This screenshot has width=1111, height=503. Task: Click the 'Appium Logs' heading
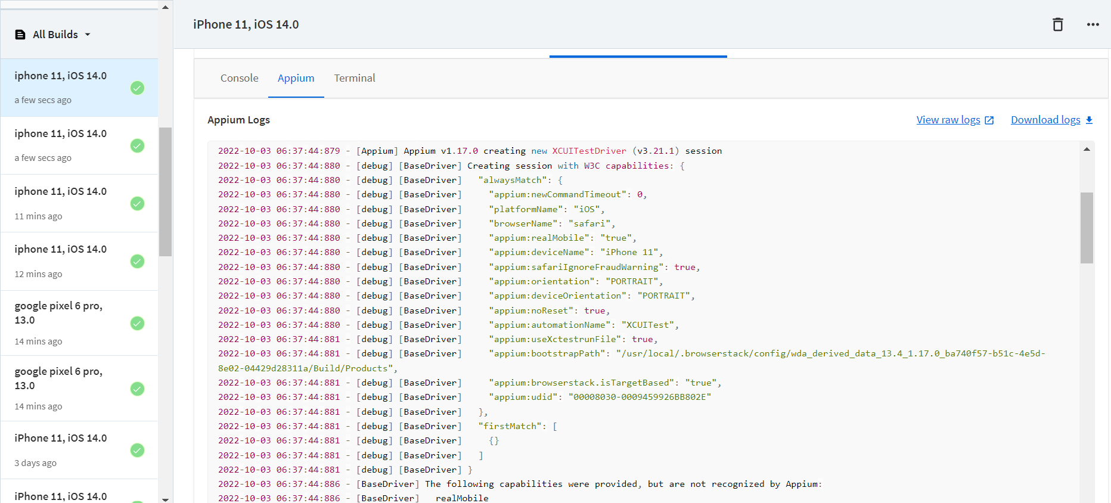[238, 120]
